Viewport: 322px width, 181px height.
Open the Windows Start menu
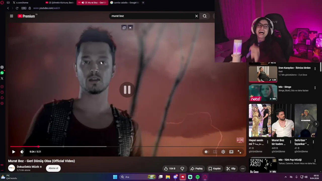pyautogui.click(x=115, y=177)
